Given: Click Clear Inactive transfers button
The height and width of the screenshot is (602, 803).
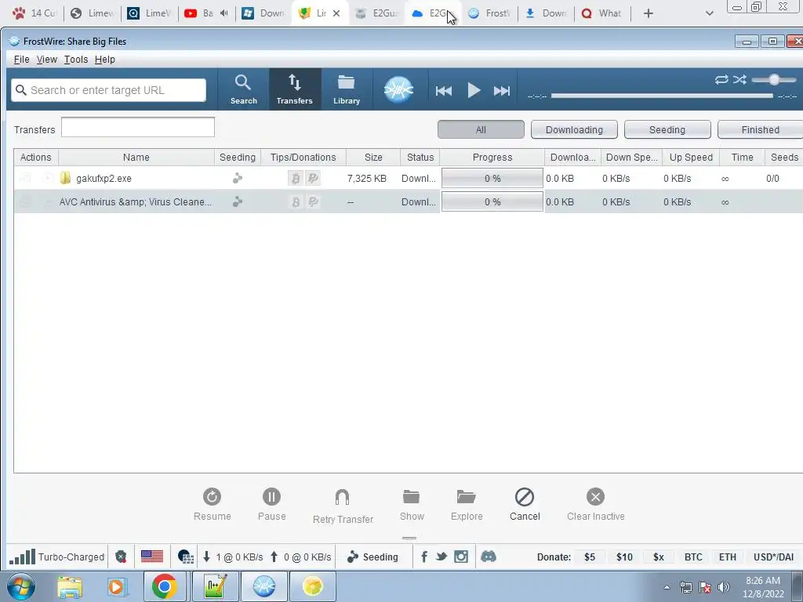Looking at the screenshot, I should (x=596, y=505).
